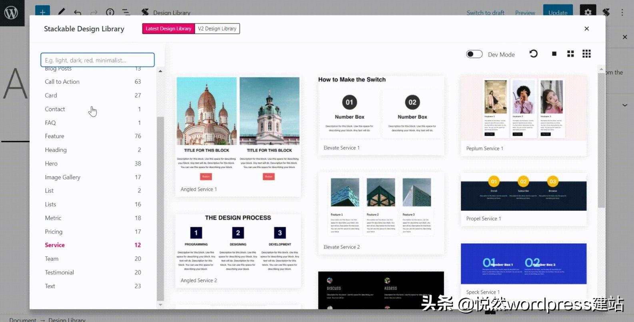The width and height of the screenshot is (634, 322).
Task: Select the V2 Design Library tab
Action: (217, 28)
